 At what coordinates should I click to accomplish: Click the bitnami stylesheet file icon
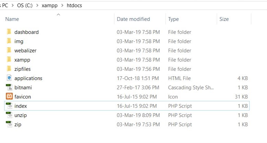[9, 87]
